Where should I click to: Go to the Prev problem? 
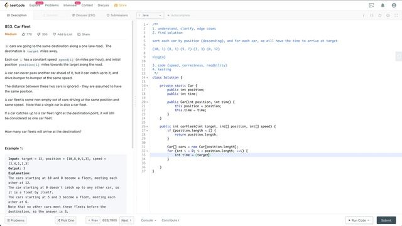(93, 220)
